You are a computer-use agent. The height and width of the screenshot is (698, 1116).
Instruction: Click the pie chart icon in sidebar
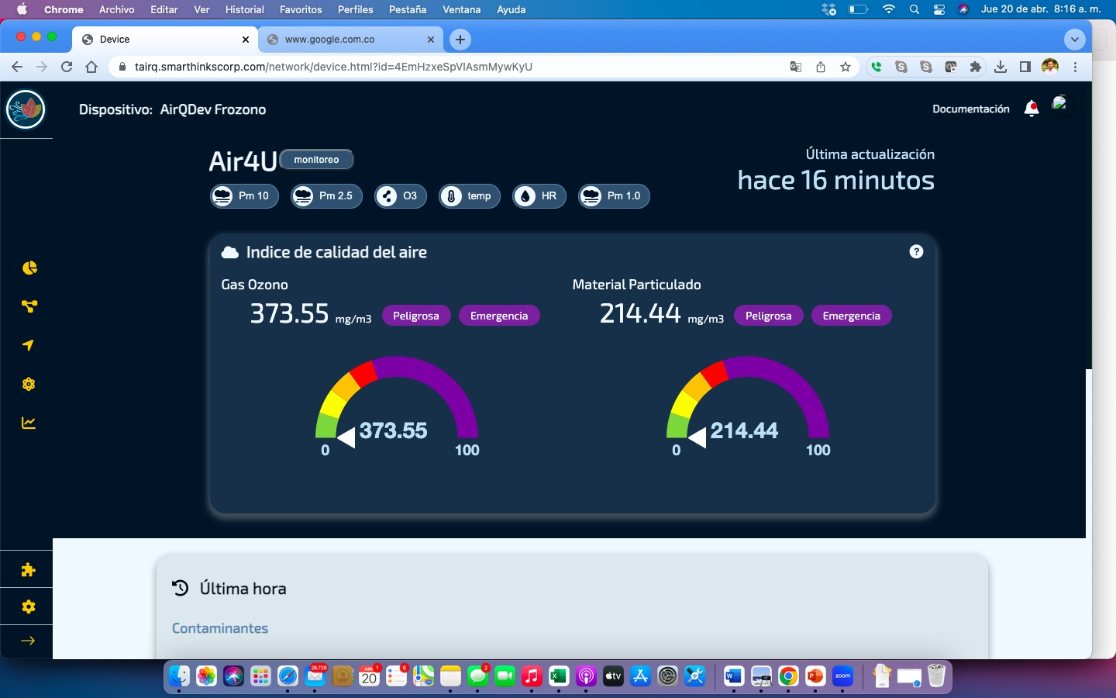pyautogui.click(x=29, y=268)
